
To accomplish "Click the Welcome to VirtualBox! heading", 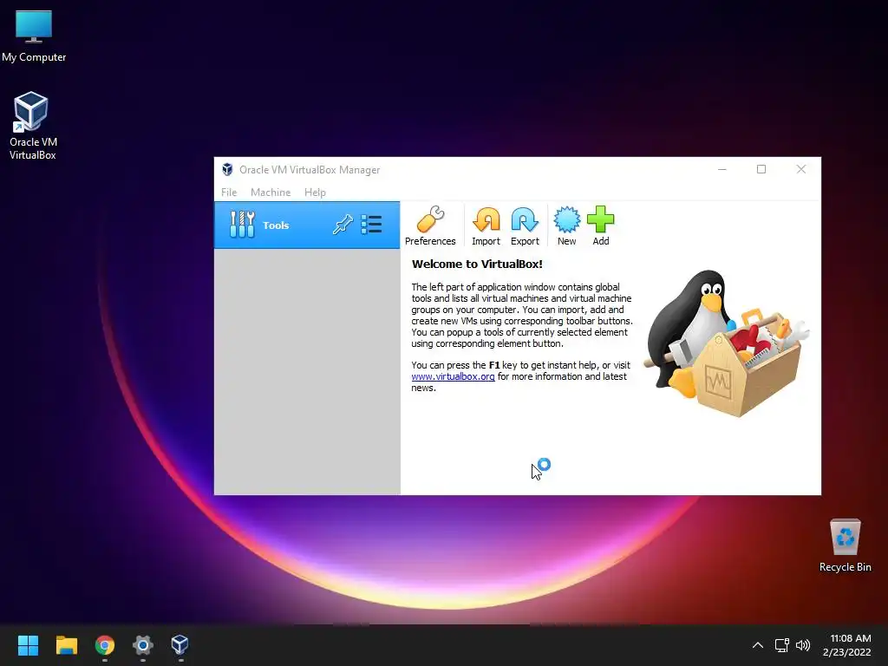I will tap(477, 264).
